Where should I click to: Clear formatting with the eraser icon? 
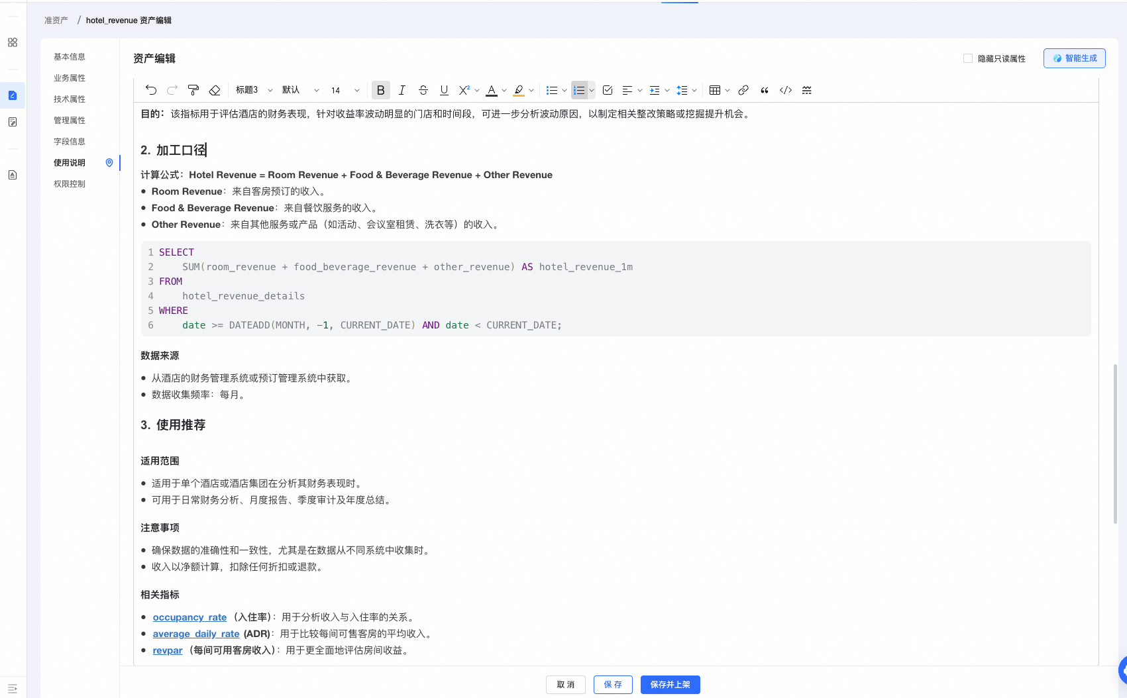(214, 90)
